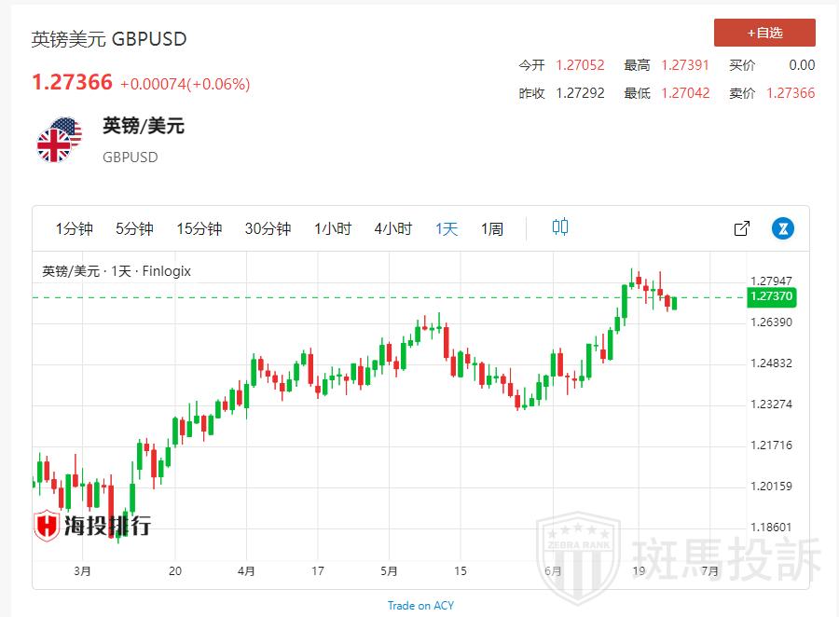Click the blue hourglass icon
839x617 pixels.
(x=783, y=228)
